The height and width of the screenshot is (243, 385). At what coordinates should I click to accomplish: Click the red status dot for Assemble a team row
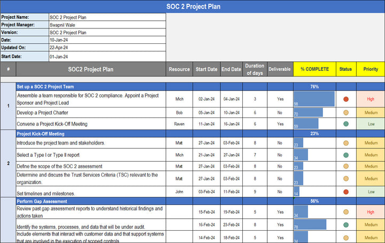point(346,99)
